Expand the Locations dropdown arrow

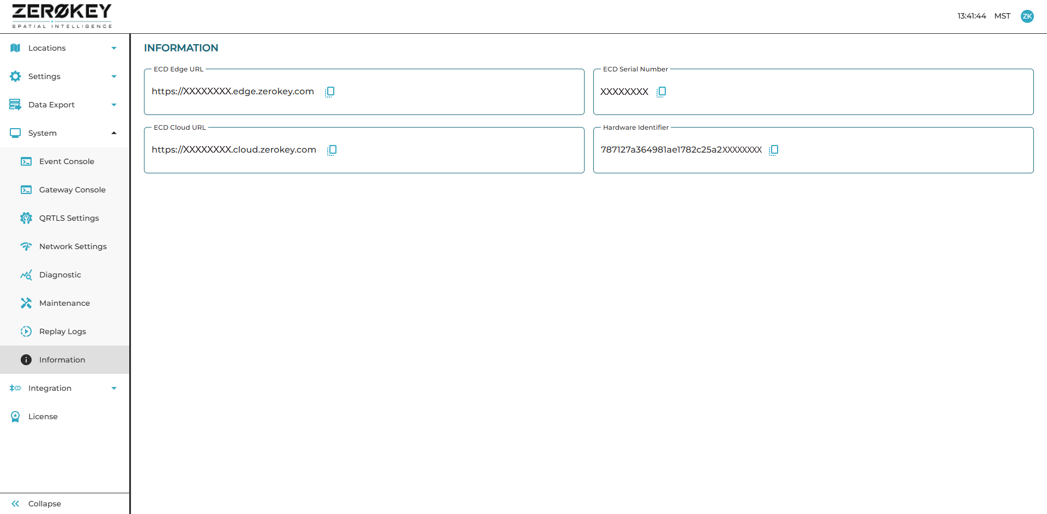coord(114,48)
